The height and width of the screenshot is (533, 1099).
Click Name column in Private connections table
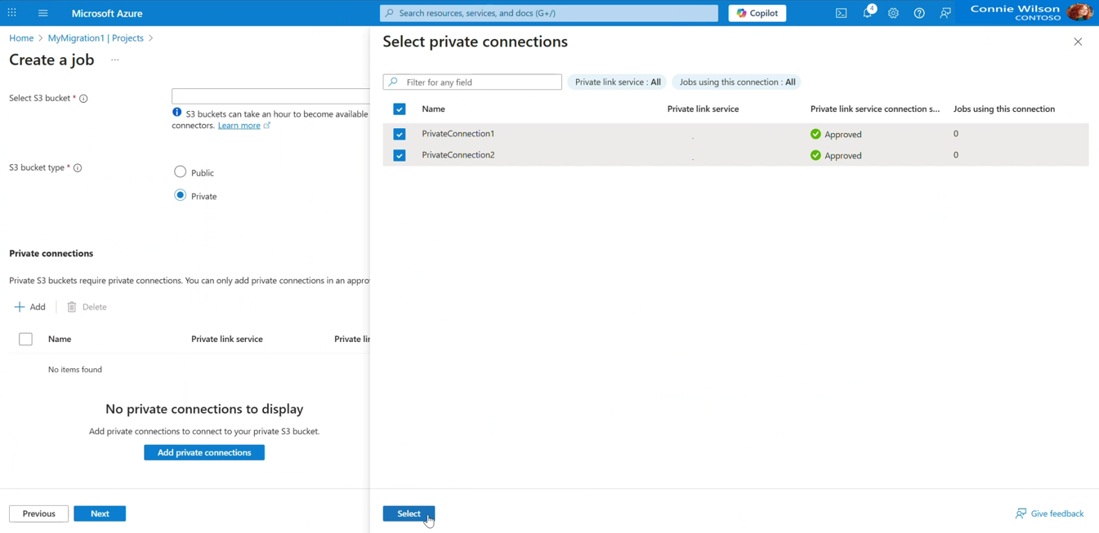pos(60,339)
